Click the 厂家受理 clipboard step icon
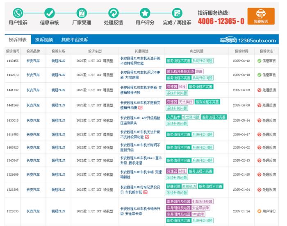287x226 pixels. 82,13
